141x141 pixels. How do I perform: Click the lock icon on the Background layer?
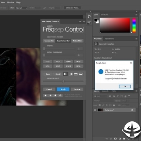132,110
